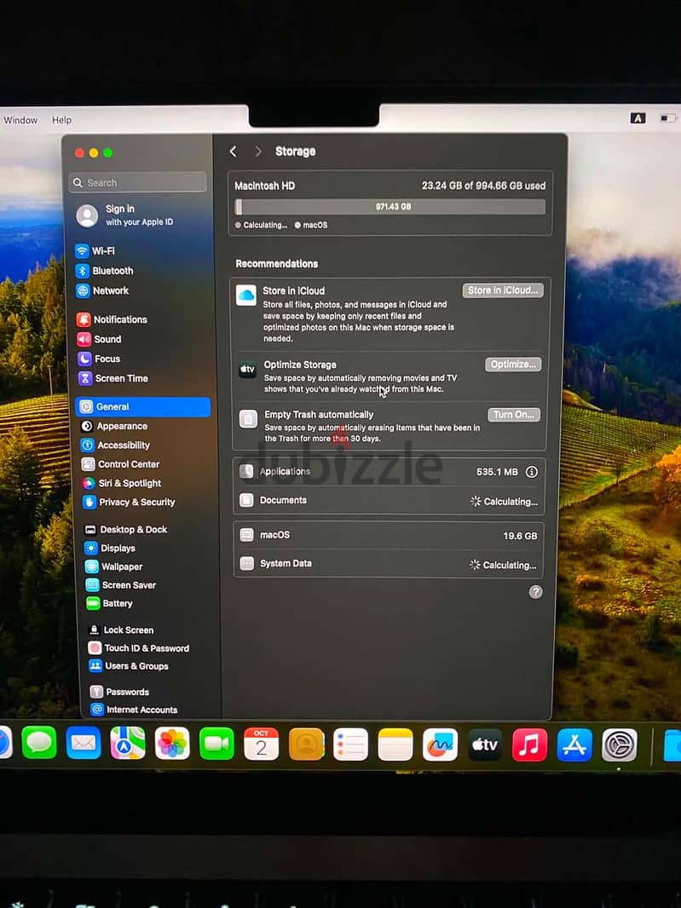This screenshot has width=681, height=908.
Task: Go back using the back chevron
Action: tap(233, 151)
